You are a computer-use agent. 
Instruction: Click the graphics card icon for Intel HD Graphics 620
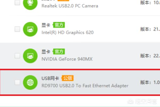(x=30, y=29)
